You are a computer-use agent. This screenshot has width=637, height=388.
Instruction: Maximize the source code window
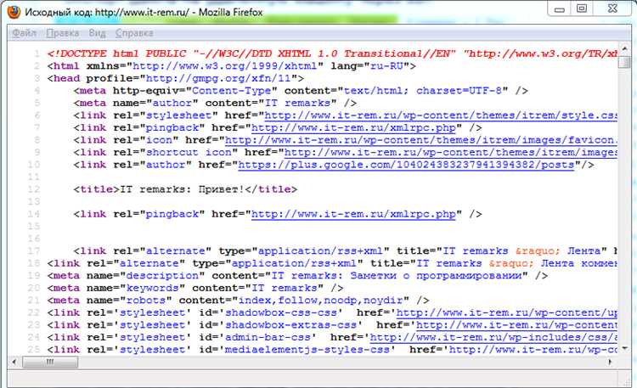pos(582,9)
